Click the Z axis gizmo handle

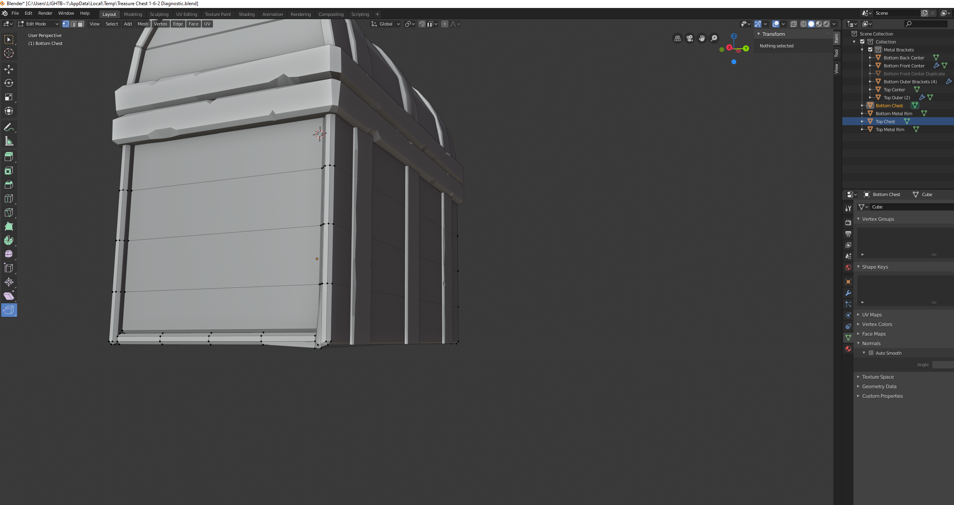pos(734,36)
